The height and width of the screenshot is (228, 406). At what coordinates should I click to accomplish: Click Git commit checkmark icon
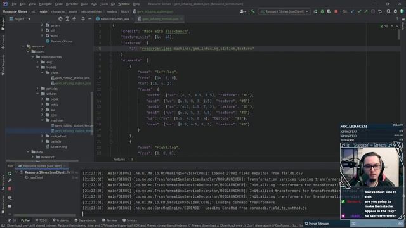tap(359, 11)
